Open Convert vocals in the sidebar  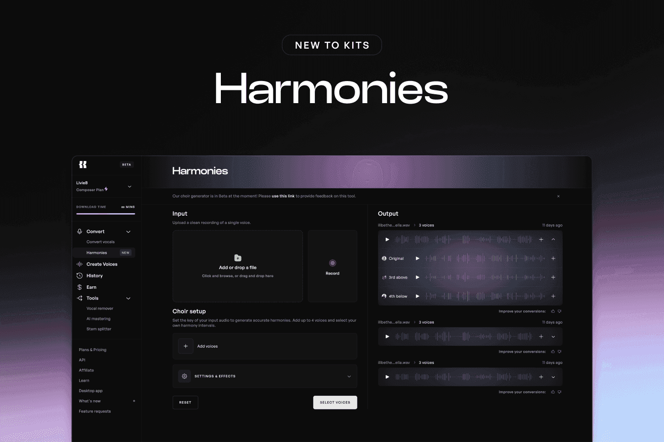point(100,242)
